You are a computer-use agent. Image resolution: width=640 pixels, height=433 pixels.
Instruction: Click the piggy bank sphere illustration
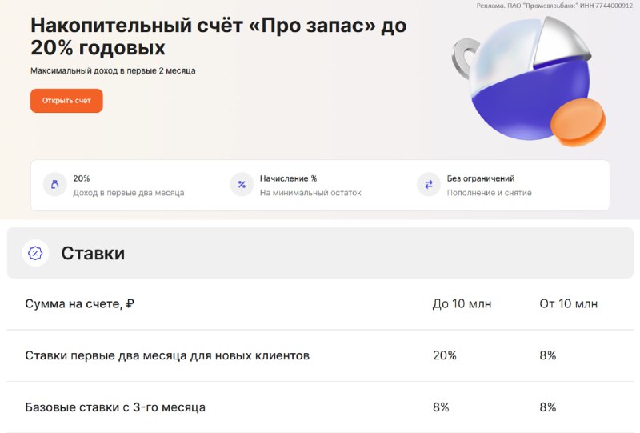(530, 82)
